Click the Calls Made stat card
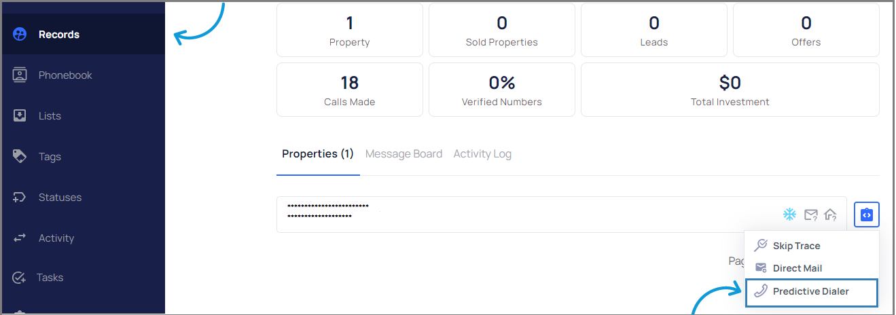The image size is (896, 315). pyautogui.click(x=349, y=90)
